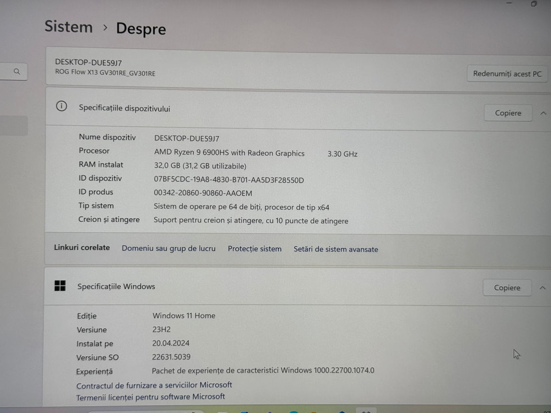Click the Experiență label
The height and width of the screenshot is (413, 551).
(x=95, y=372)
